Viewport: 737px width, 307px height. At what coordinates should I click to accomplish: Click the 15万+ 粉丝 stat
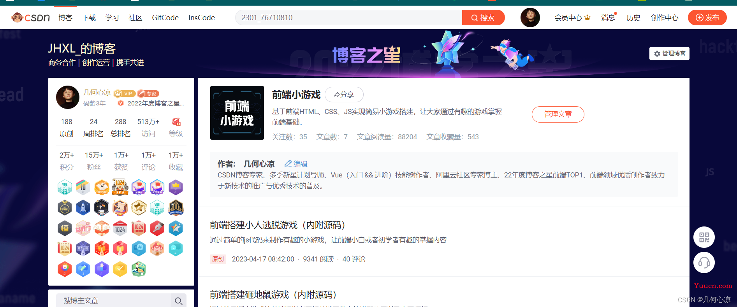[94, 161]
